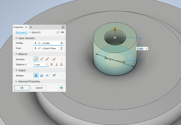Open the in-canvas 3 mm flyout arrow

147,49
